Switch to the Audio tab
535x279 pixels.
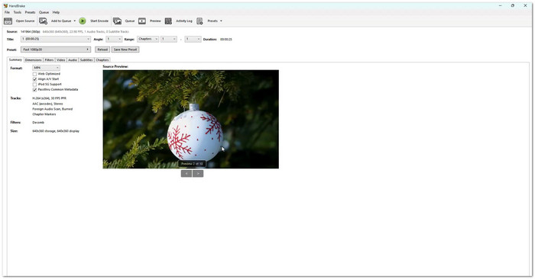click(x=73, y=60)
